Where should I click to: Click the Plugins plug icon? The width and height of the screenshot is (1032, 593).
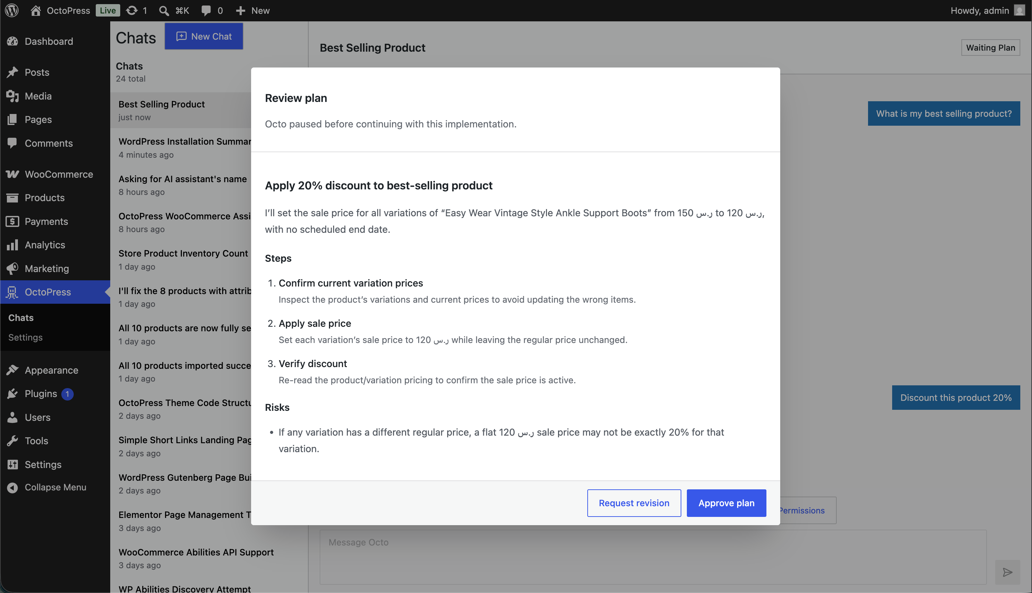click(x=12, y=393)
